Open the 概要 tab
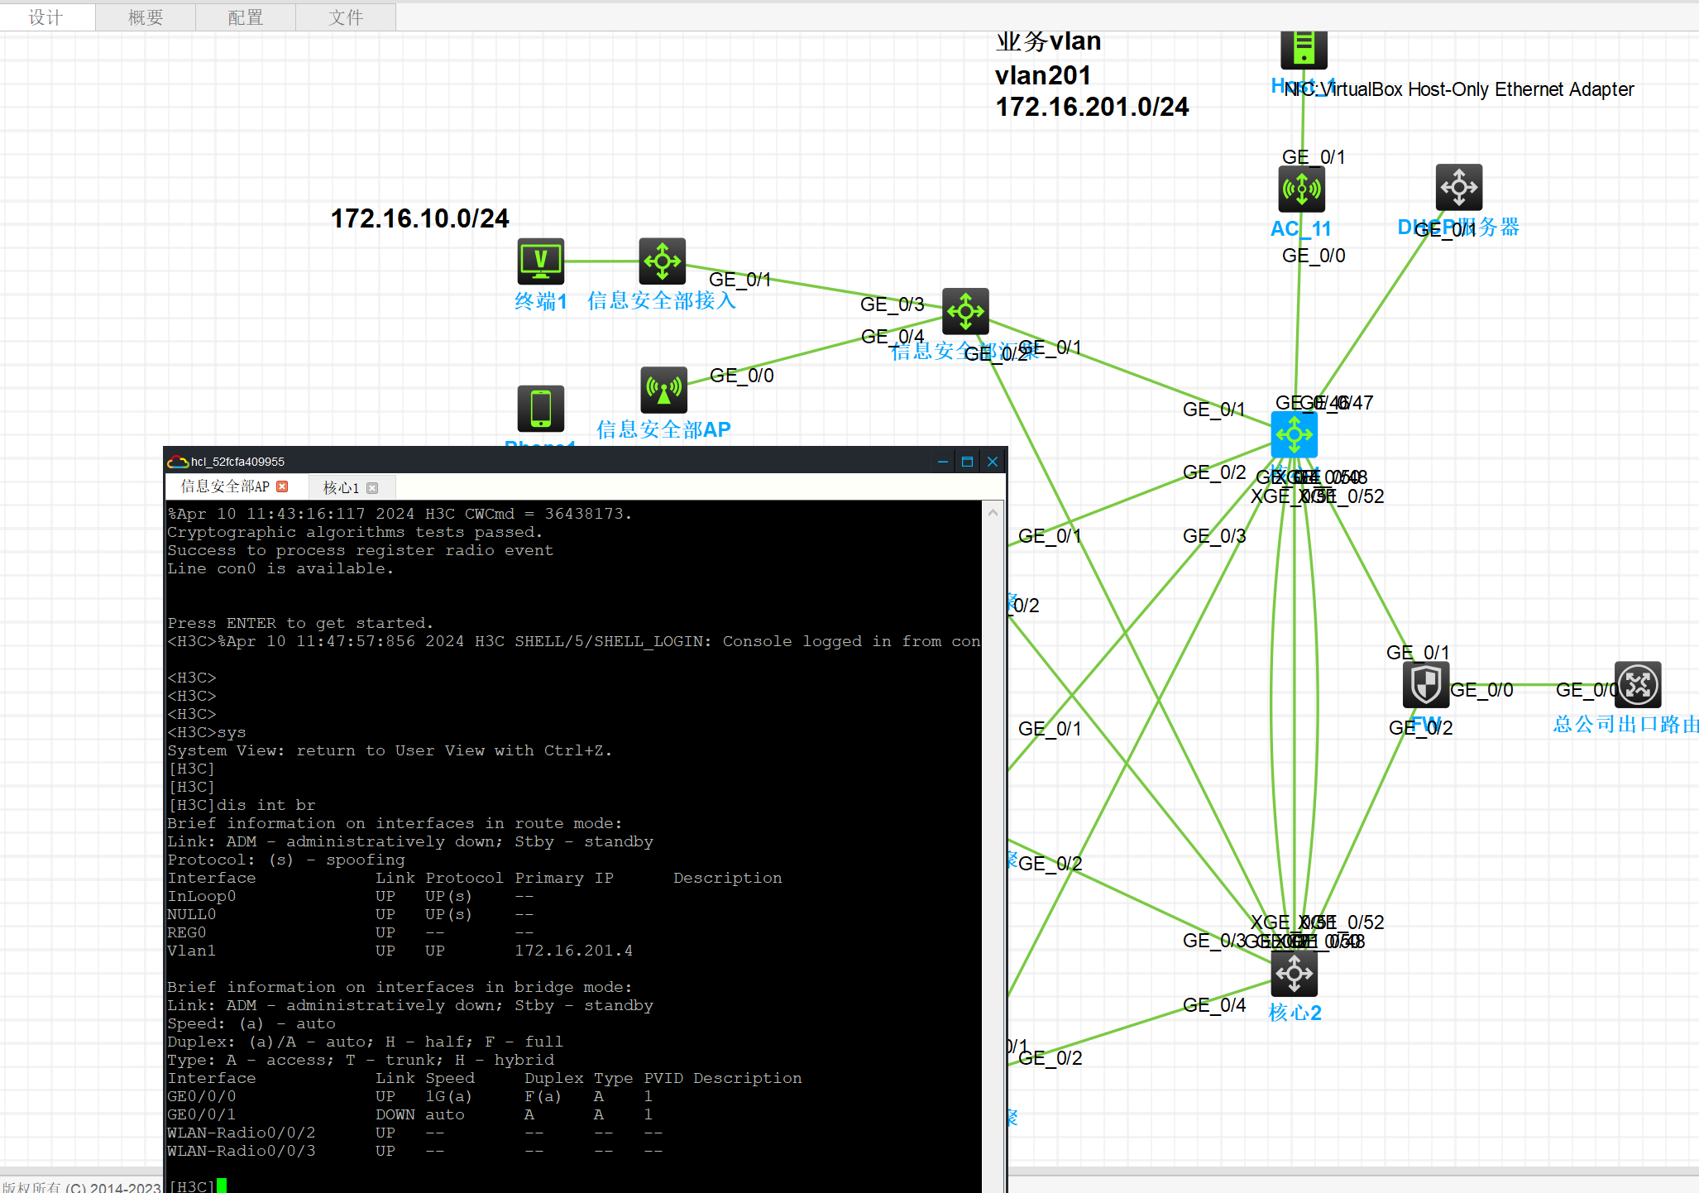This screenshot has width=1699, height=1193. pos(146,17)
